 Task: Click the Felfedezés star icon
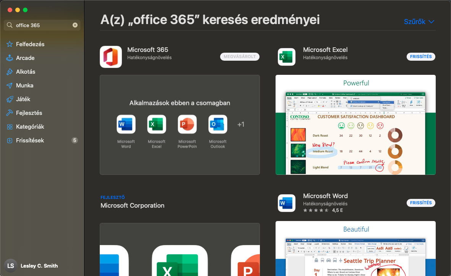coord(10,44)
